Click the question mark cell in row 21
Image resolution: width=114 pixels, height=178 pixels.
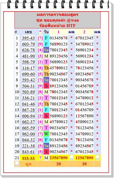coord(40,158)
